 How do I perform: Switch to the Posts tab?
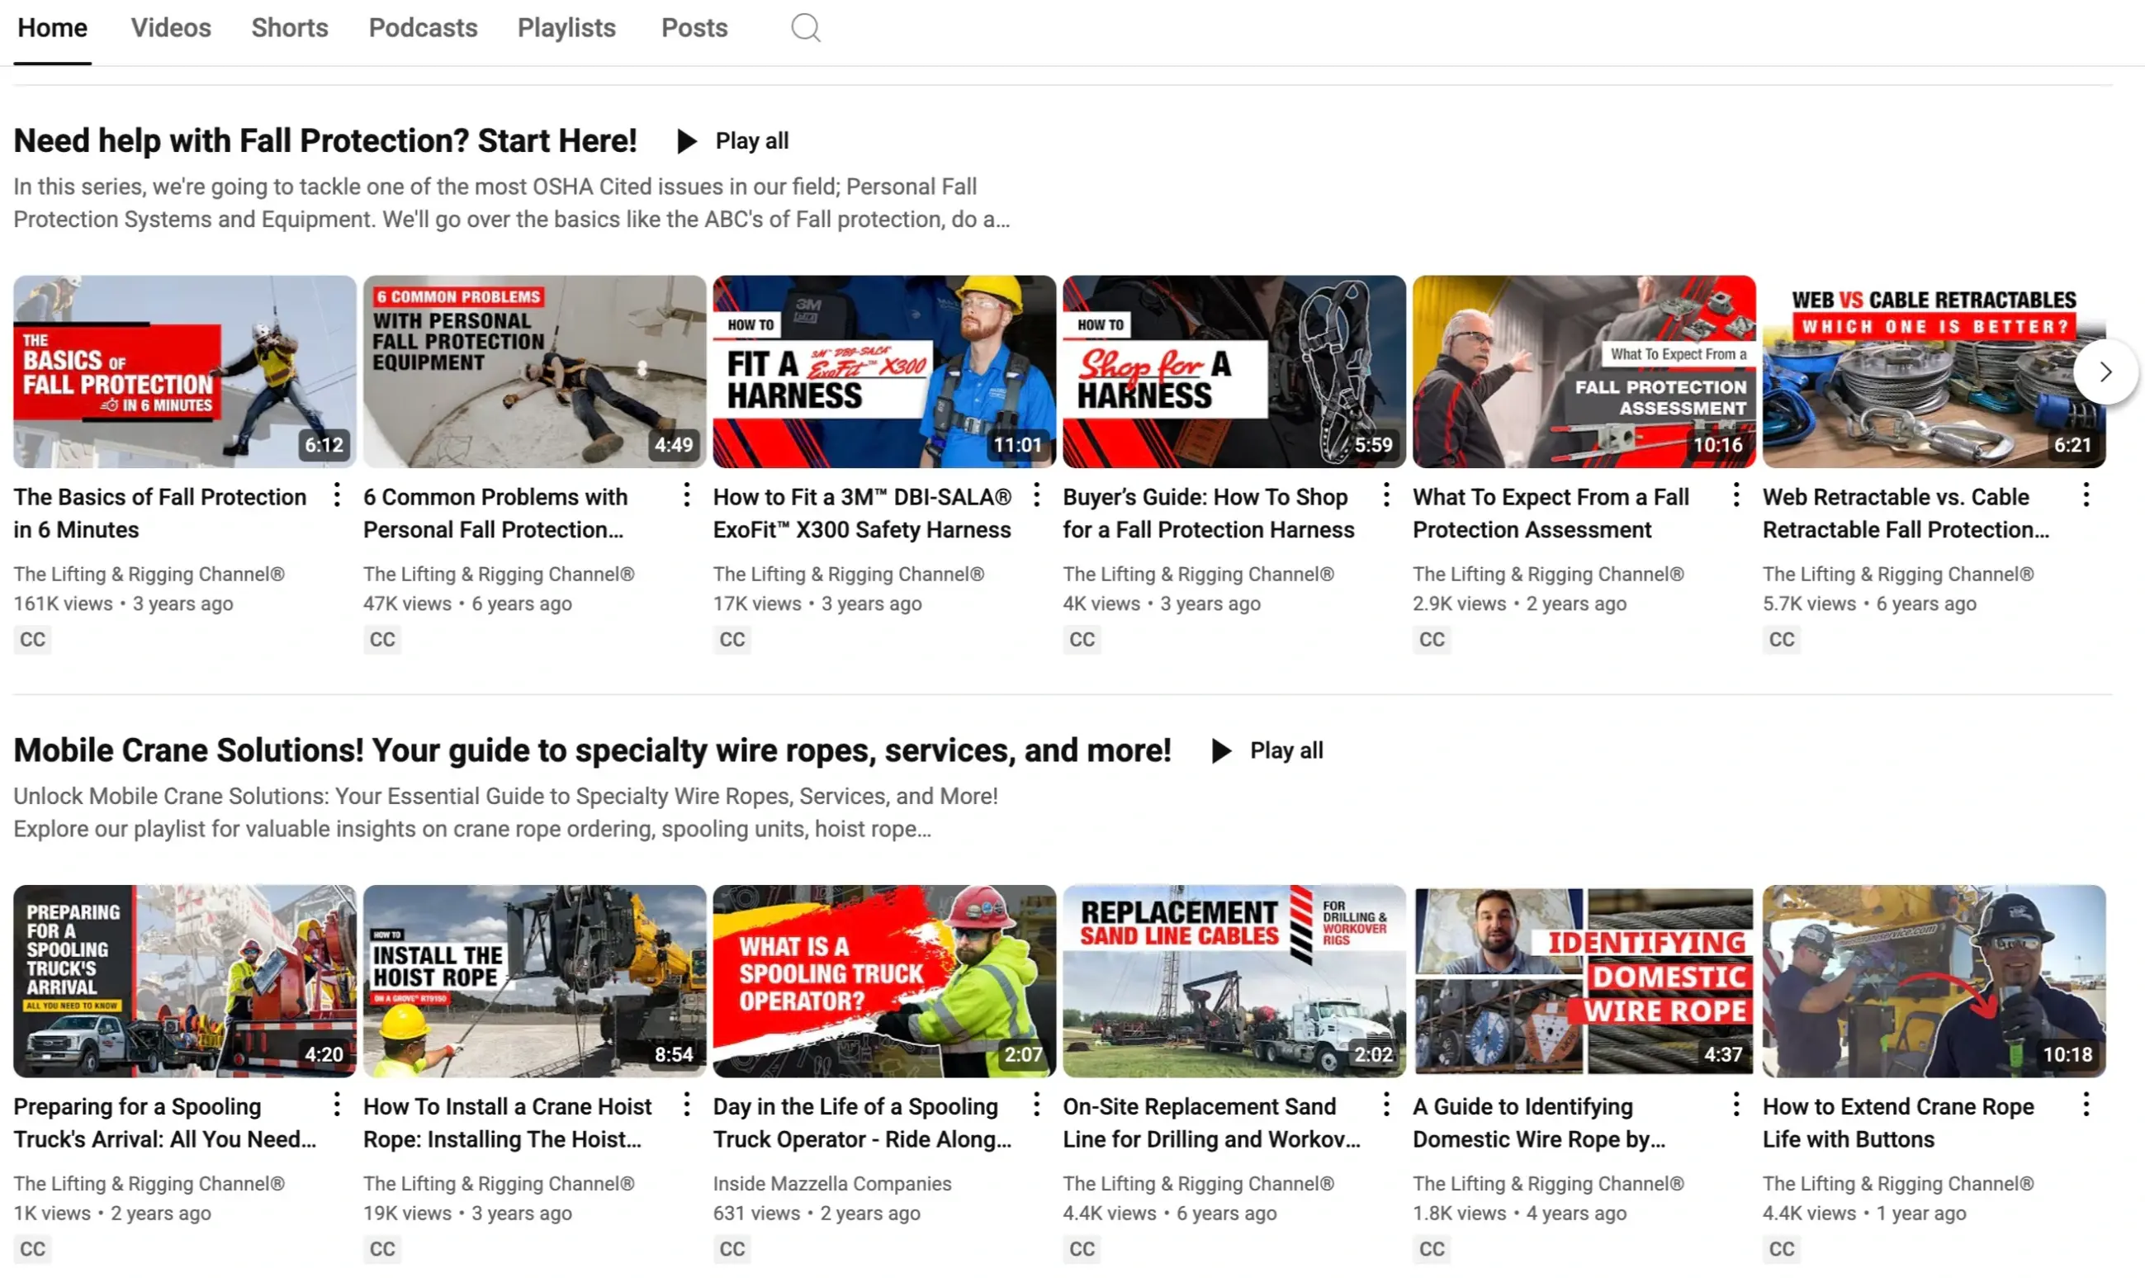coord(694,27)
